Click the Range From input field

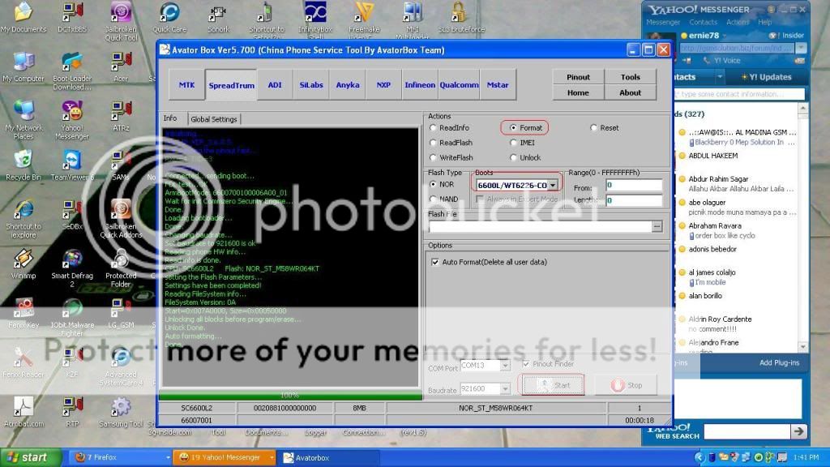(634, 186)
